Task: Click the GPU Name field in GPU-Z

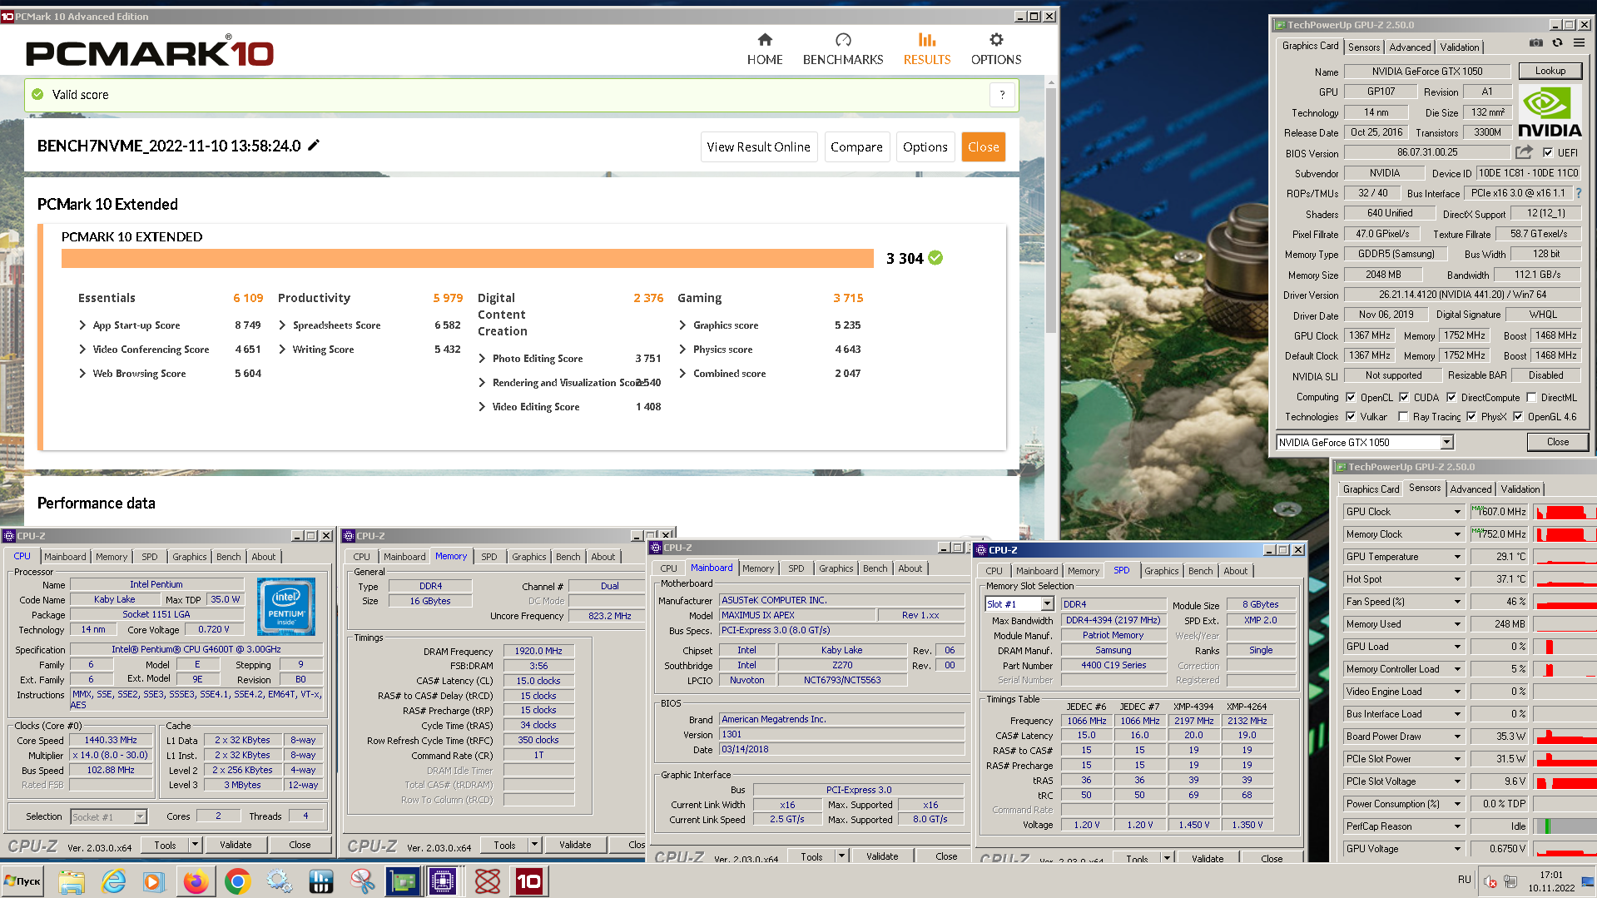Action: coord(1426,72)
